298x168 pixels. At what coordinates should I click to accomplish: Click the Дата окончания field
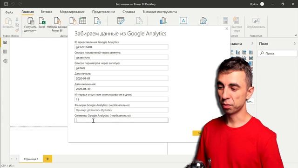point(121,89)
